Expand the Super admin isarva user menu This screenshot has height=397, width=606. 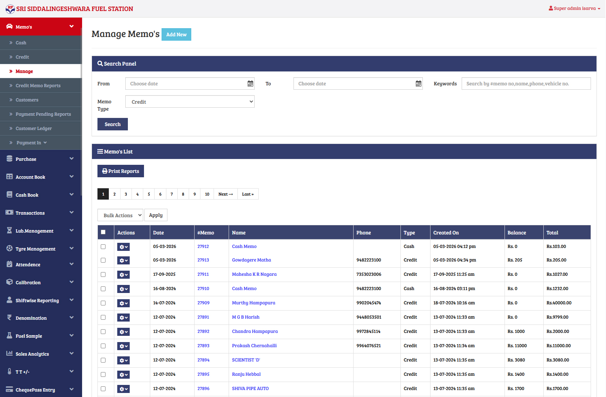[x=574, y=8]
